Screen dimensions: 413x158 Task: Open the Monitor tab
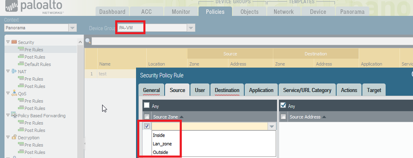point(181,12)
